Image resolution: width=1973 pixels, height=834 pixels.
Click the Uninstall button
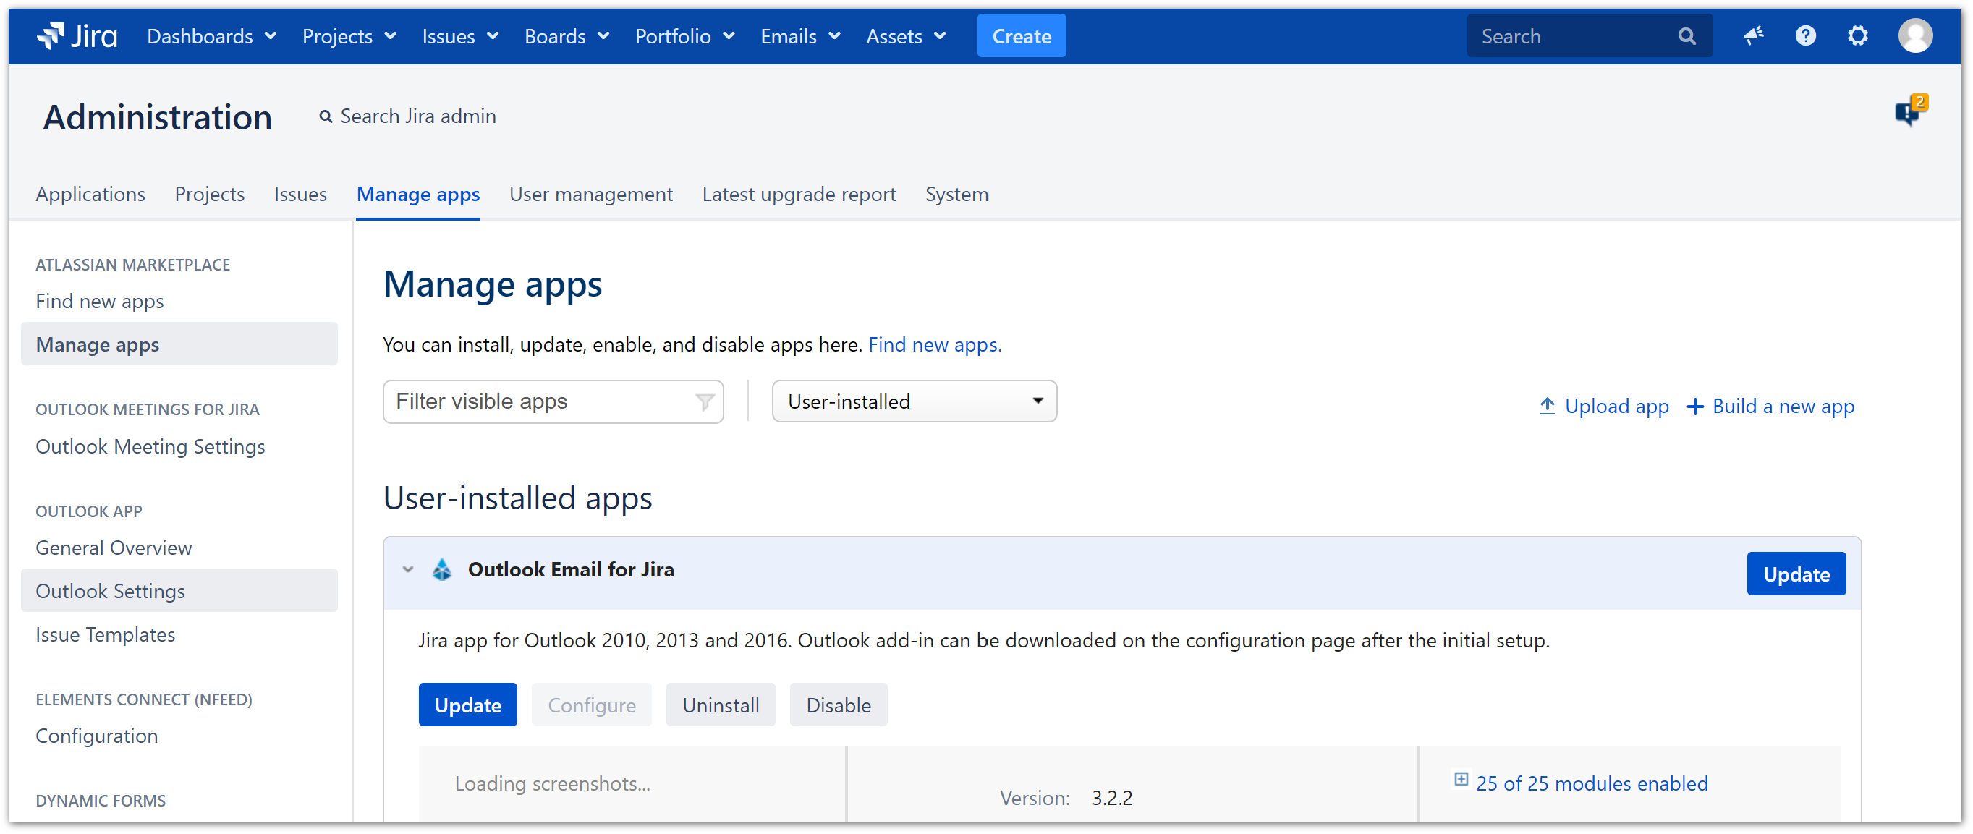click(x=720, y=705)
